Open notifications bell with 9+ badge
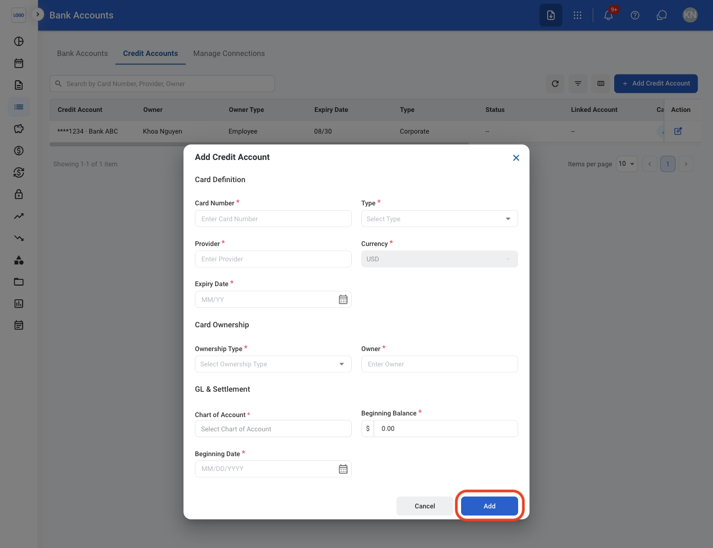The height and width of the screenshot is (548, 713). 609,15
